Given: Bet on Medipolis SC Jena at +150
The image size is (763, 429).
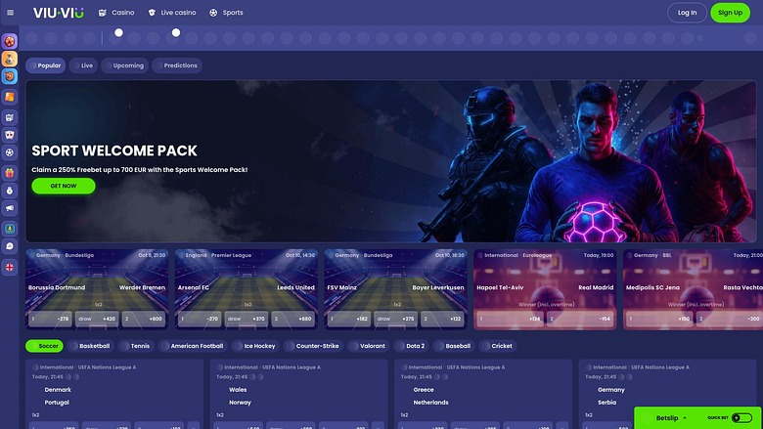Looking at the screenshot, I should tap(659, 319).
